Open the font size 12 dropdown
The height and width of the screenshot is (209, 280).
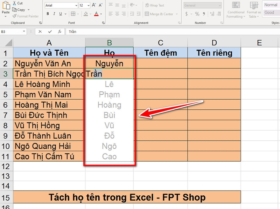[x=89, y=5]
